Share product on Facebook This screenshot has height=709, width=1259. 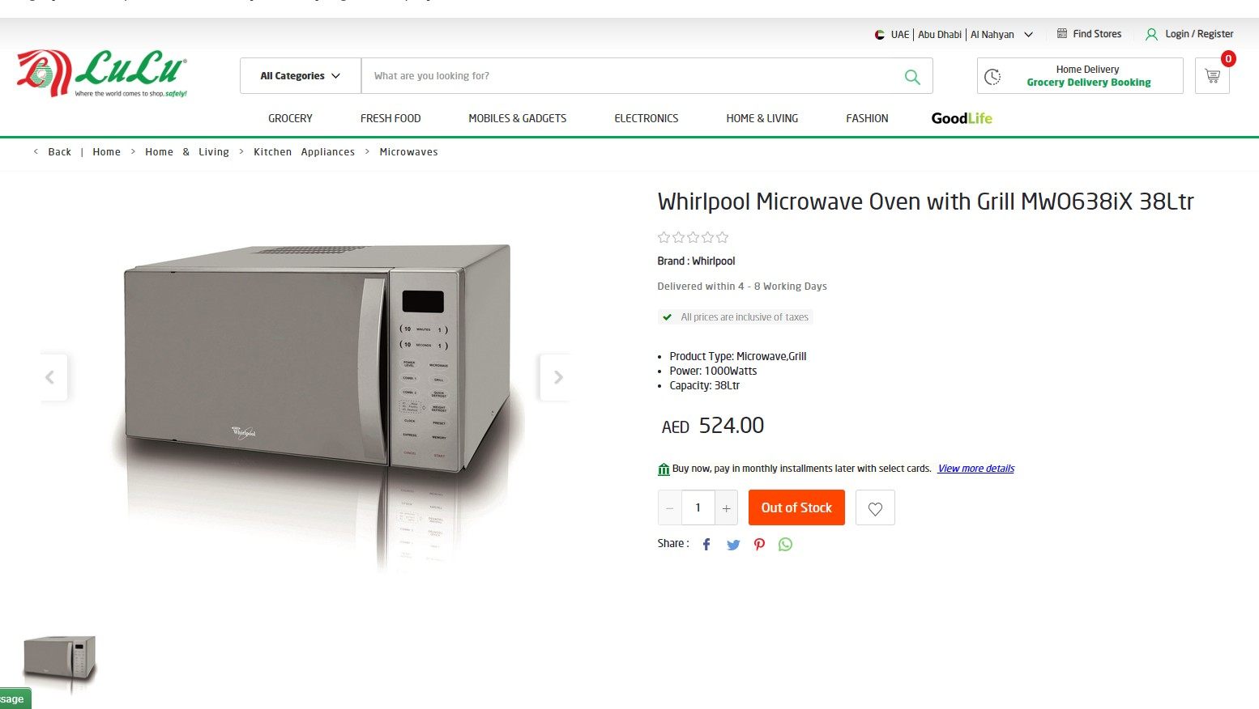click(x=706, y=545)
